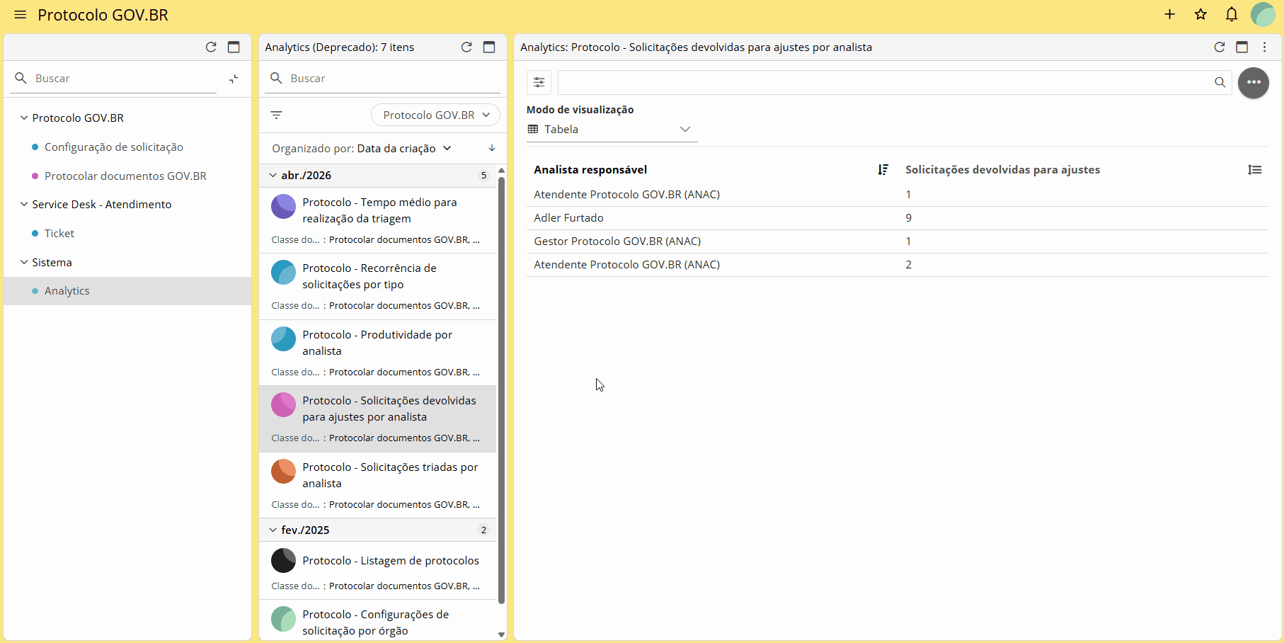Click the report filter text field
1284x643 pixels.
[x=885, y=82]
